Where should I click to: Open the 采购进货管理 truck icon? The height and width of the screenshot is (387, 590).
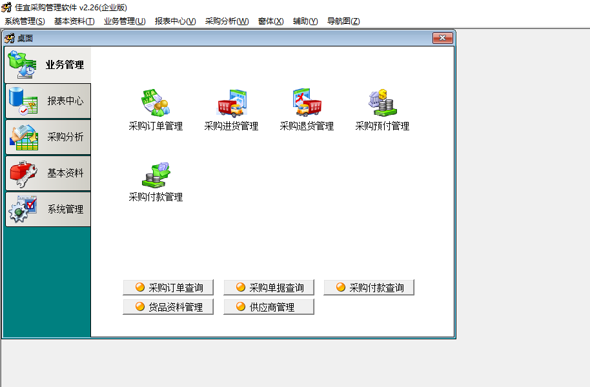point(232,103)
